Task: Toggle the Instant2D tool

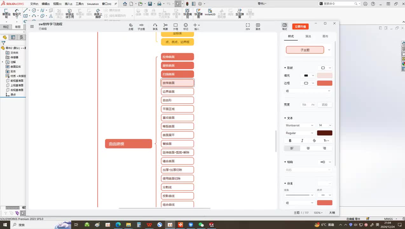Action: pyautogui.click(x=210, y=12)
